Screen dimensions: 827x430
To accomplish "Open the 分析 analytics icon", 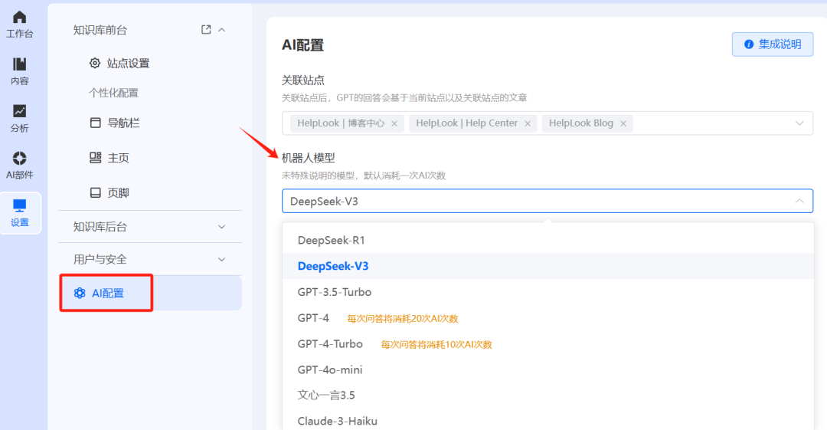I will 19,111.
